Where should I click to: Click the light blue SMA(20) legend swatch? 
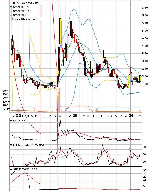(11, 11)
